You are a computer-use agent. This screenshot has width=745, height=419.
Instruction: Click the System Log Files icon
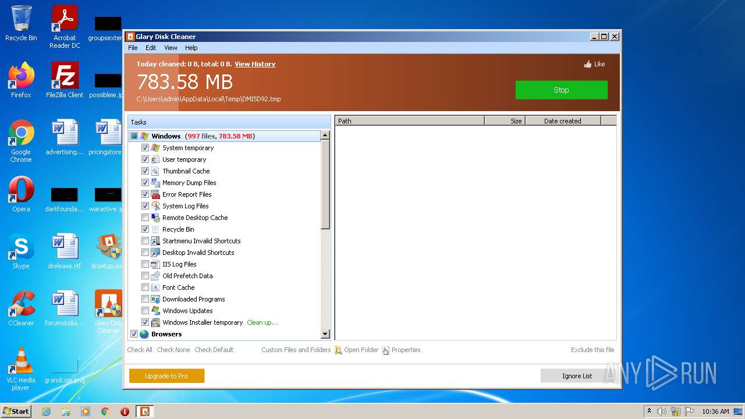[155, 206]
